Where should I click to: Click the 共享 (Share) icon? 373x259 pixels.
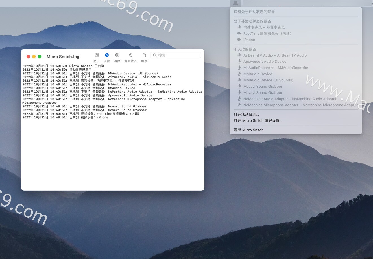144,55
